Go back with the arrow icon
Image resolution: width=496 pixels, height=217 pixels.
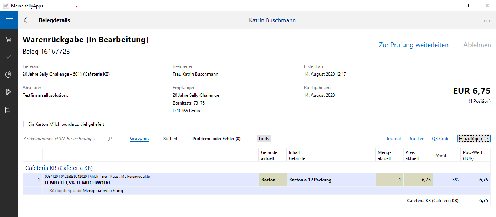(x=27, y=20)
